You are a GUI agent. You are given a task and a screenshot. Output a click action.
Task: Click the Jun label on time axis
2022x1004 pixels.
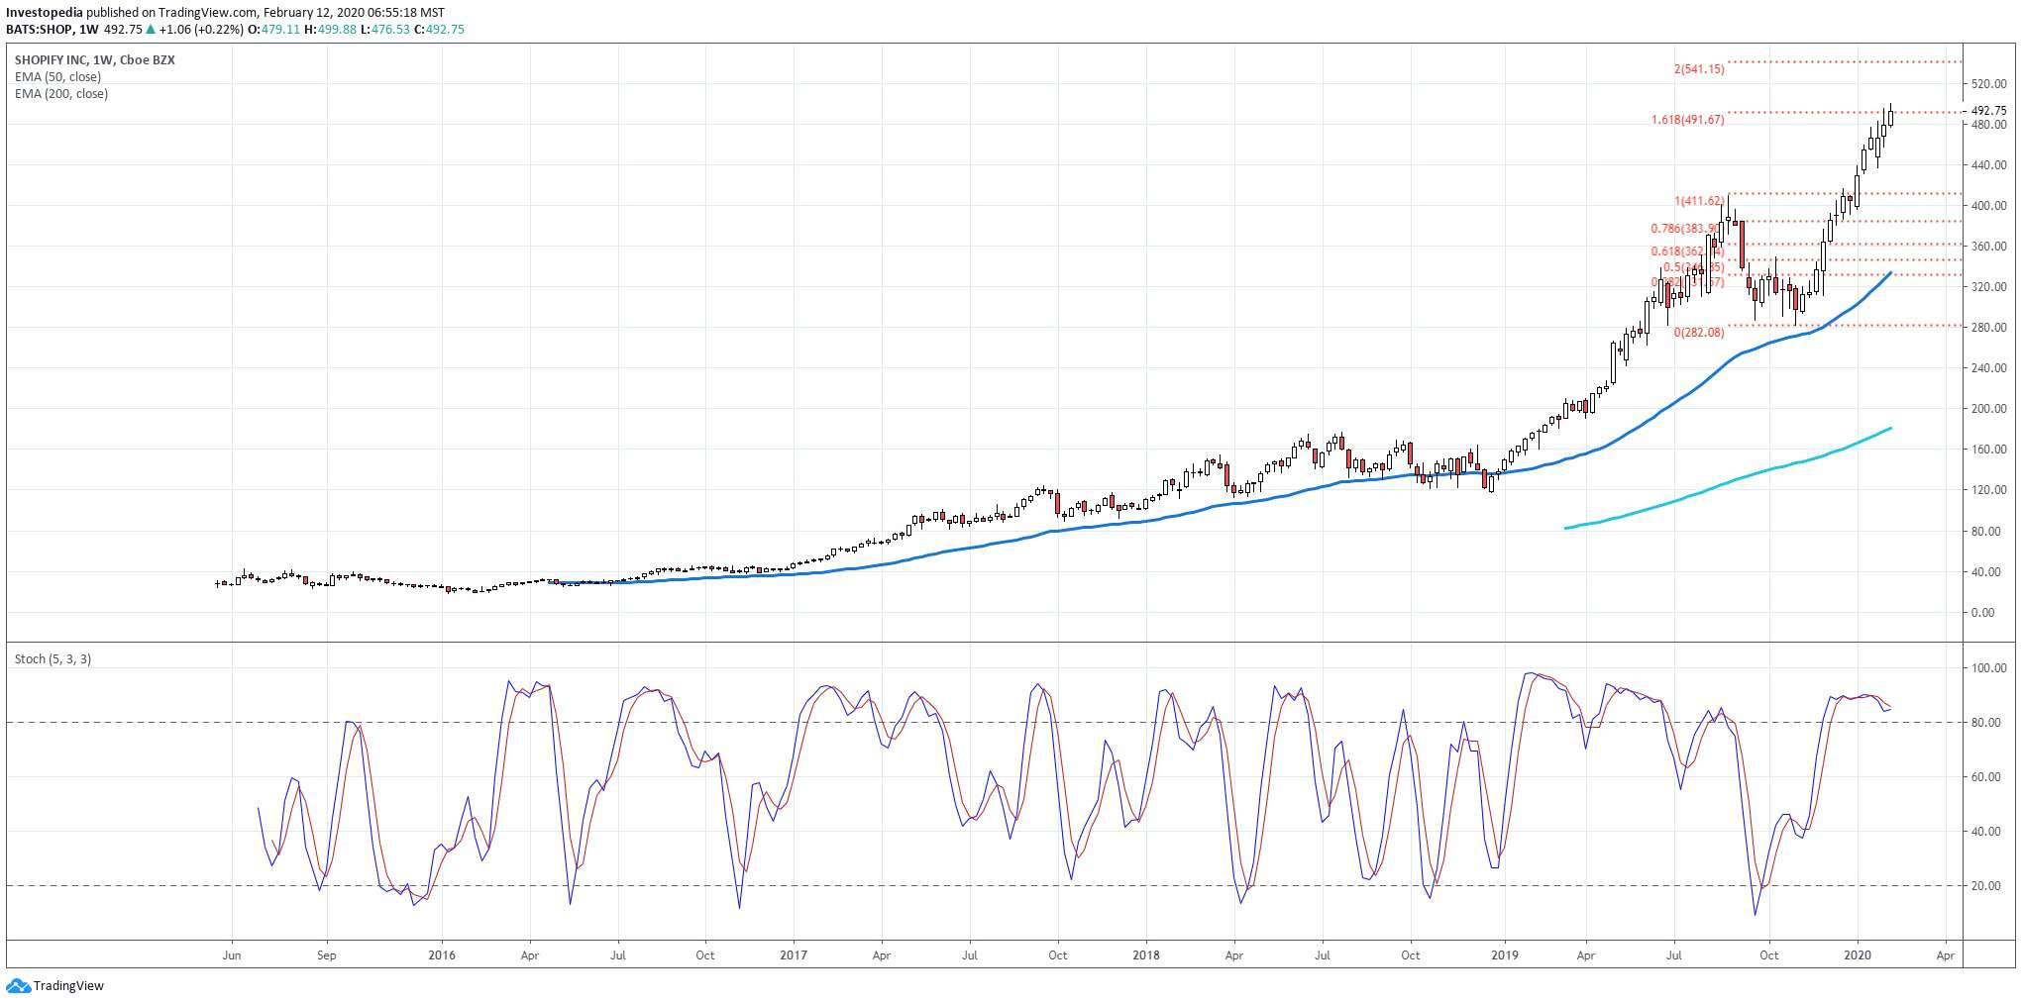pyautogui.click(x=232, y=956)
